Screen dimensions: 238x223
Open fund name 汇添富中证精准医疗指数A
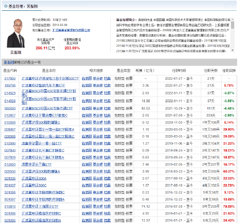(41, 220)
